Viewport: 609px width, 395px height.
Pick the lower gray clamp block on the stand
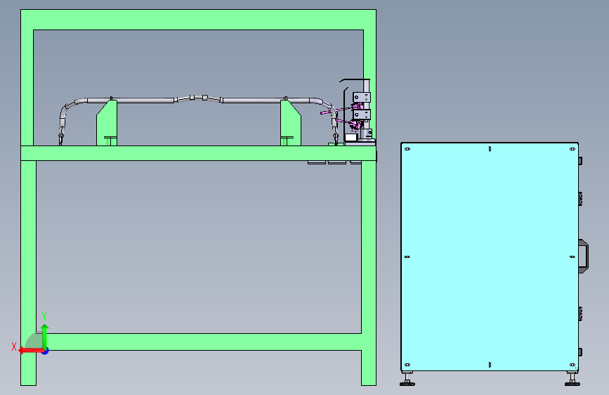(362, 115)
